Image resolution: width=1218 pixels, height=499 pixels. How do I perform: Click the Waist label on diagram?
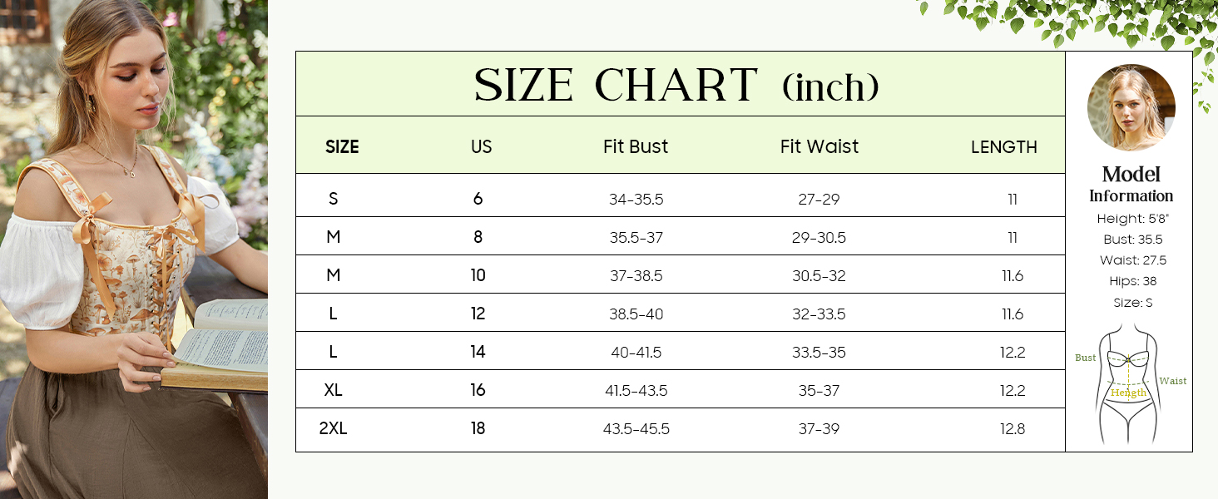tap(1173, 381)
